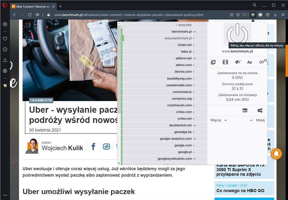
Task: Open ABP extension icon
Action: [x=260, y=15]
